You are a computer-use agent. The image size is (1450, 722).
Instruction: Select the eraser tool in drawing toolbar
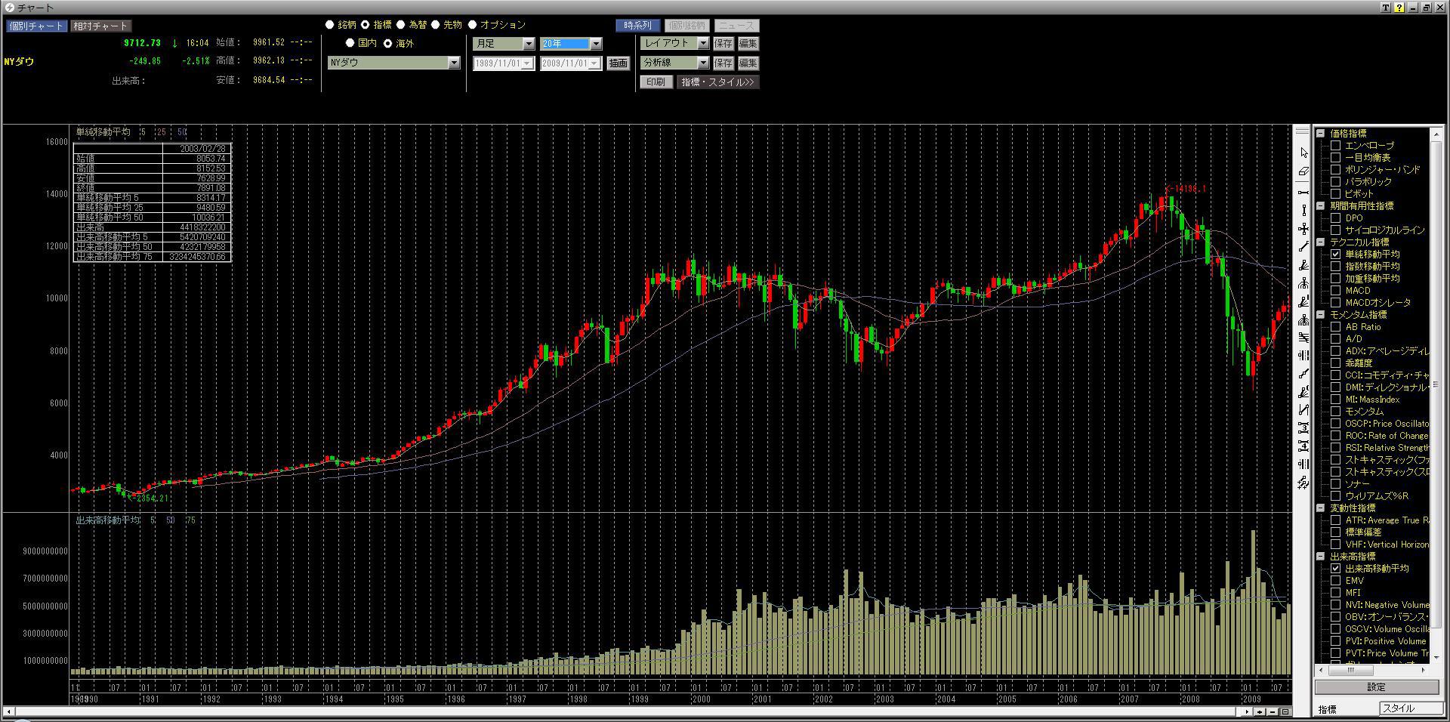pyautogui.click(x=1303, y=172)
